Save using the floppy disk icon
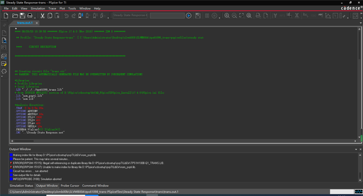Viewport: 363px width, 196px height. coord(23,16)
